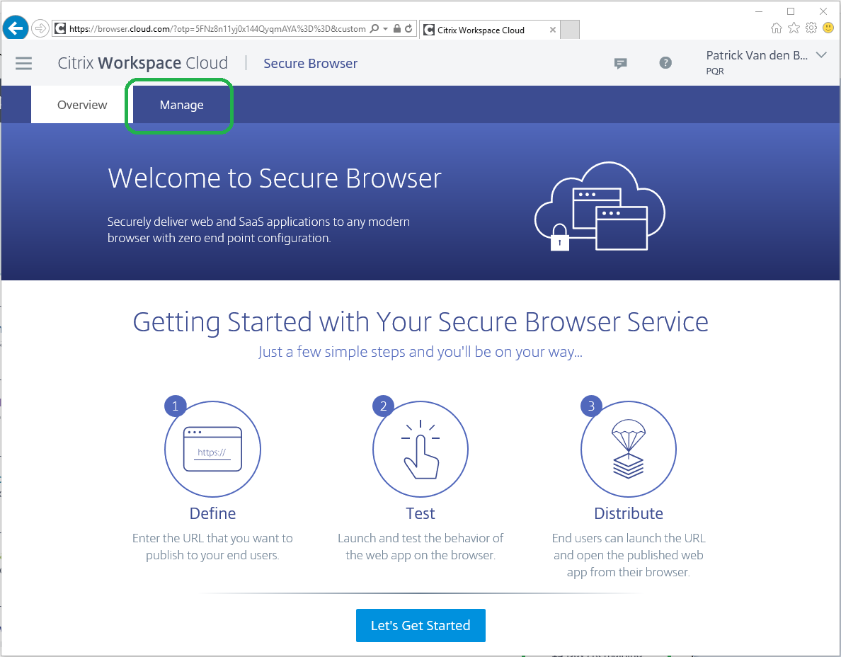Click the Citrix Workspace Cloud logo text

tap(143, 63)
